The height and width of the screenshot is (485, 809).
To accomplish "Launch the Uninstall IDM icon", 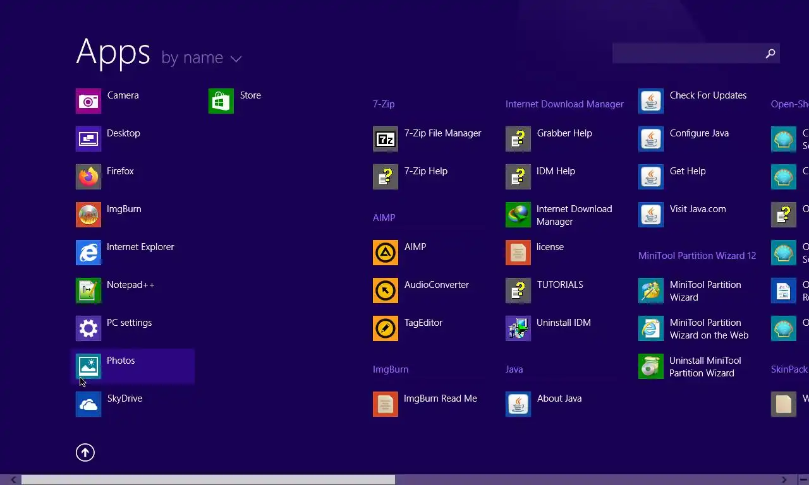I will coord(518,328).
